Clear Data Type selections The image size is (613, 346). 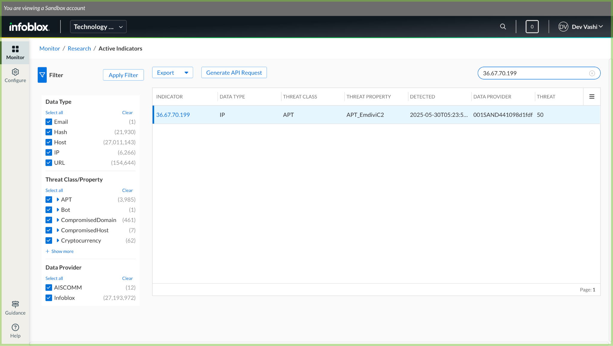127,113
